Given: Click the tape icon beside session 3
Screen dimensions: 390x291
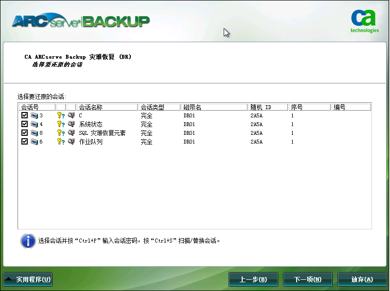Looking at the screenshot, I should click(34, 115).
